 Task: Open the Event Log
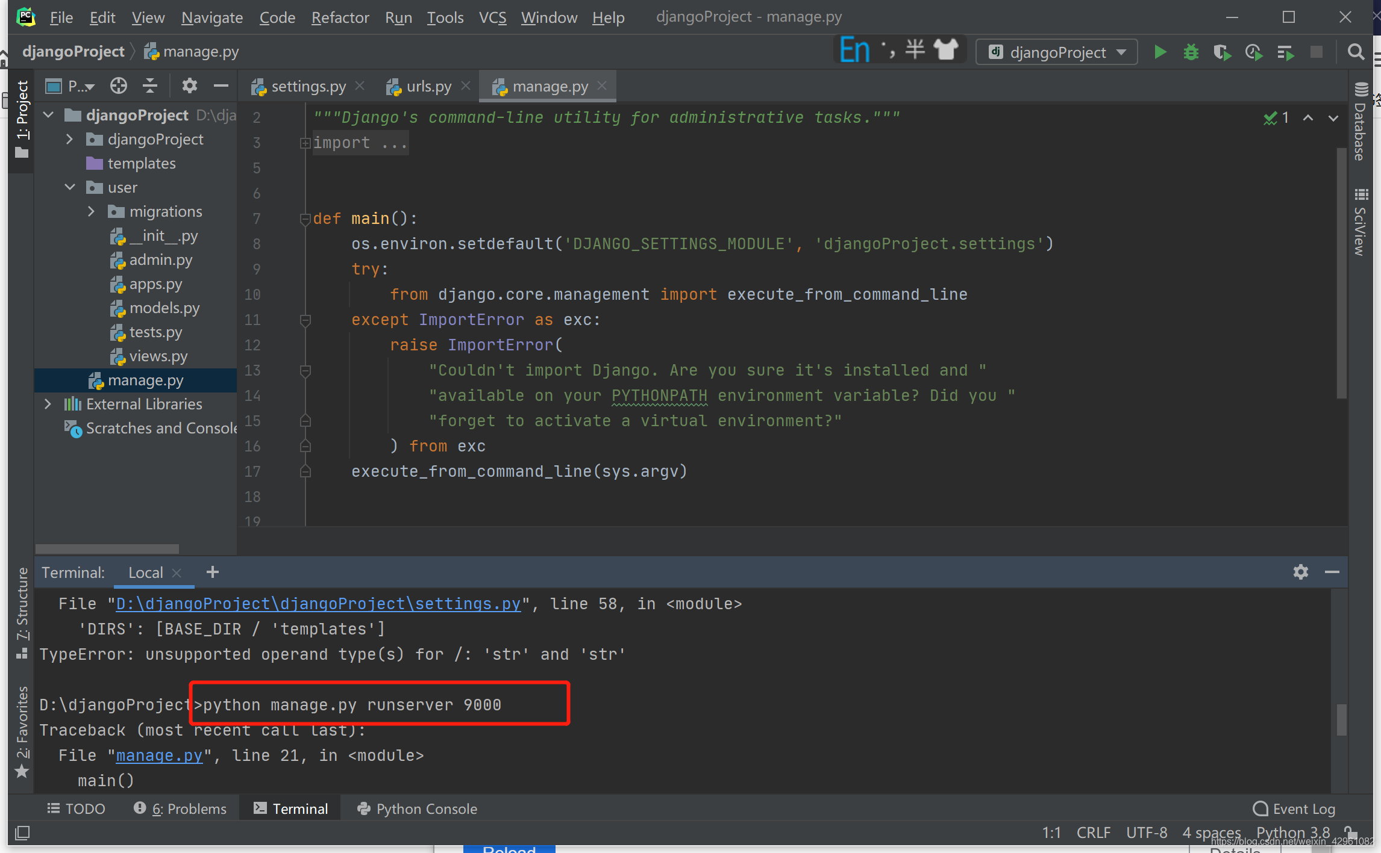(x=1294, y=808)
